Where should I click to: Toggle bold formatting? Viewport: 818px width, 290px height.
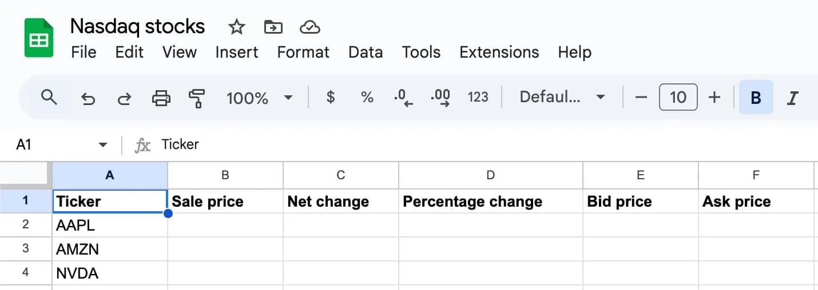point(756,98)
